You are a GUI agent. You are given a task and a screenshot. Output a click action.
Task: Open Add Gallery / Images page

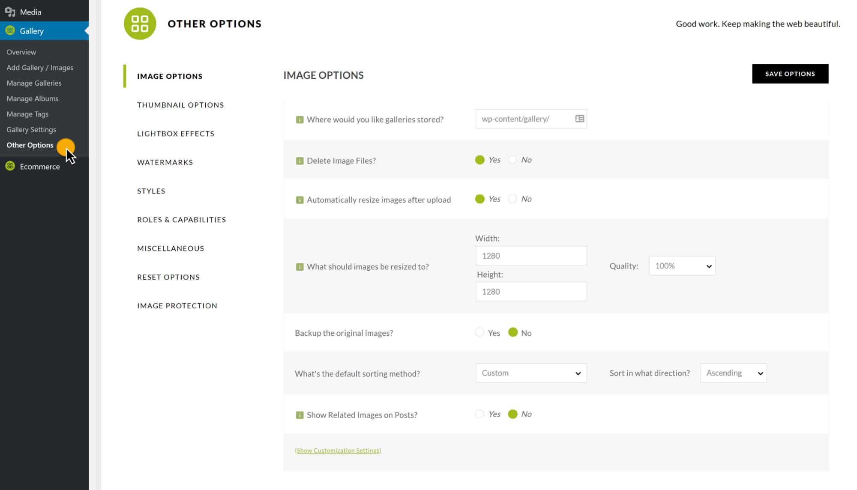pos(40,67)
